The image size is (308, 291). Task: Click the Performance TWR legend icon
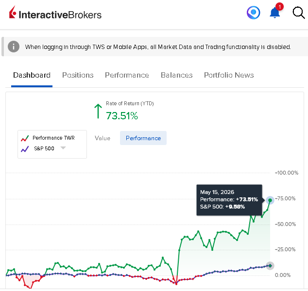tap(25, 138)
